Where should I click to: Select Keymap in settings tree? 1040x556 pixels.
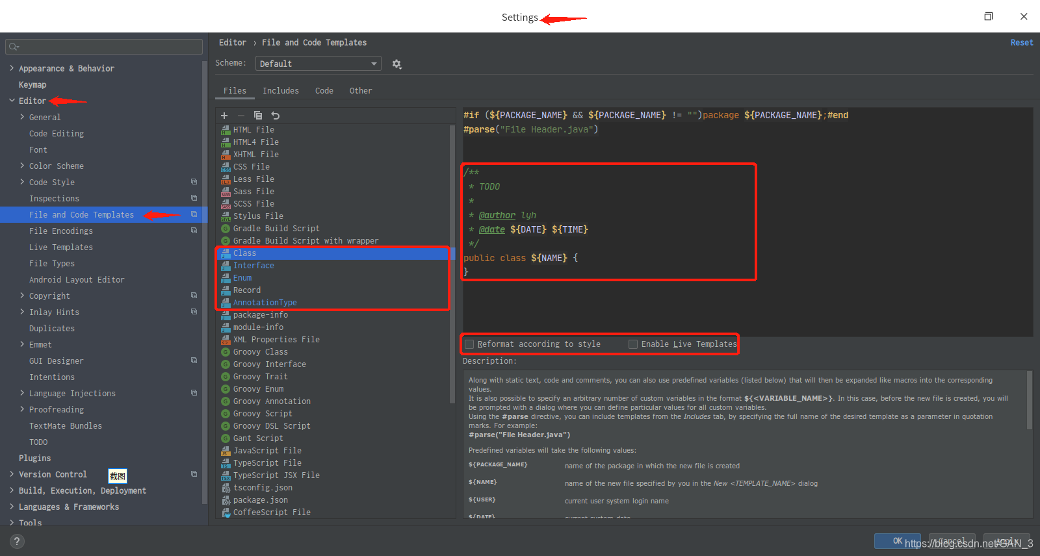tap(32, 84)
